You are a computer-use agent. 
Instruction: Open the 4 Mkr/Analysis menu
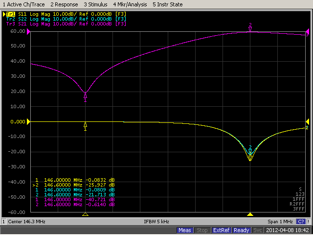[x=130, y=4]
